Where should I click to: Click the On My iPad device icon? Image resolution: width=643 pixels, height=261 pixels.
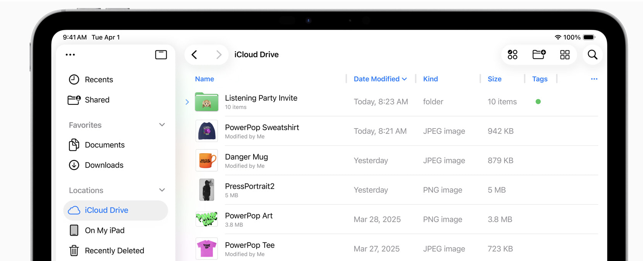[x=74, y=230]
